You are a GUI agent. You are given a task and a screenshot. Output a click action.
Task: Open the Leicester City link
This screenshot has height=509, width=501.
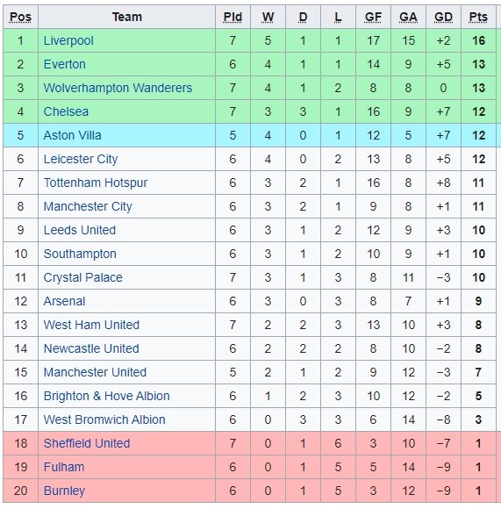pyautogui.click(x=81, y=159)
